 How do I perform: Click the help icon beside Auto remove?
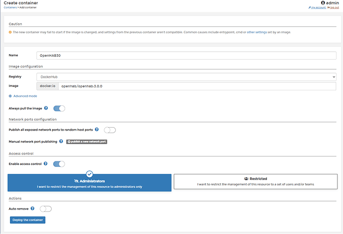point(32,208)
